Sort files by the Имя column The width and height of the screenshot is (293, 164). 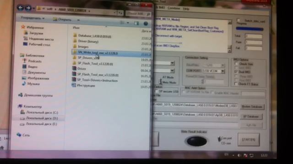click(x=76, y=28)
